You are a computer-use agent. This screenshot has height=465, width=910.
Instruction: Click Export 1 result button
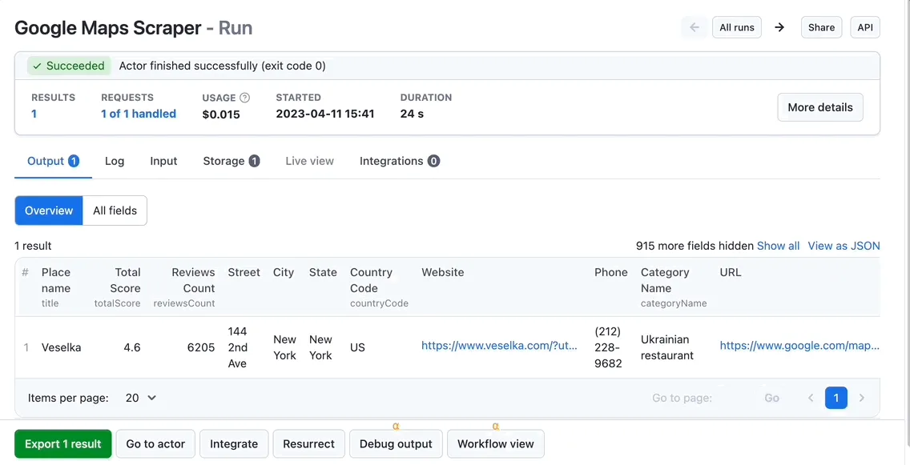point(62,444)
